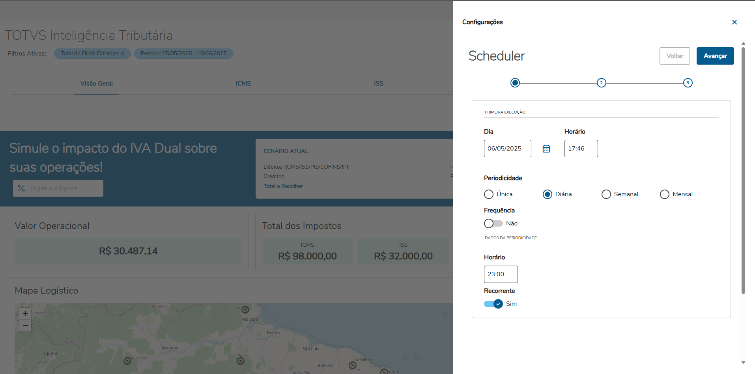
Task: Click the Valor Operacional R$ 30.487,14 value
Action: click(x=128, y=251)
